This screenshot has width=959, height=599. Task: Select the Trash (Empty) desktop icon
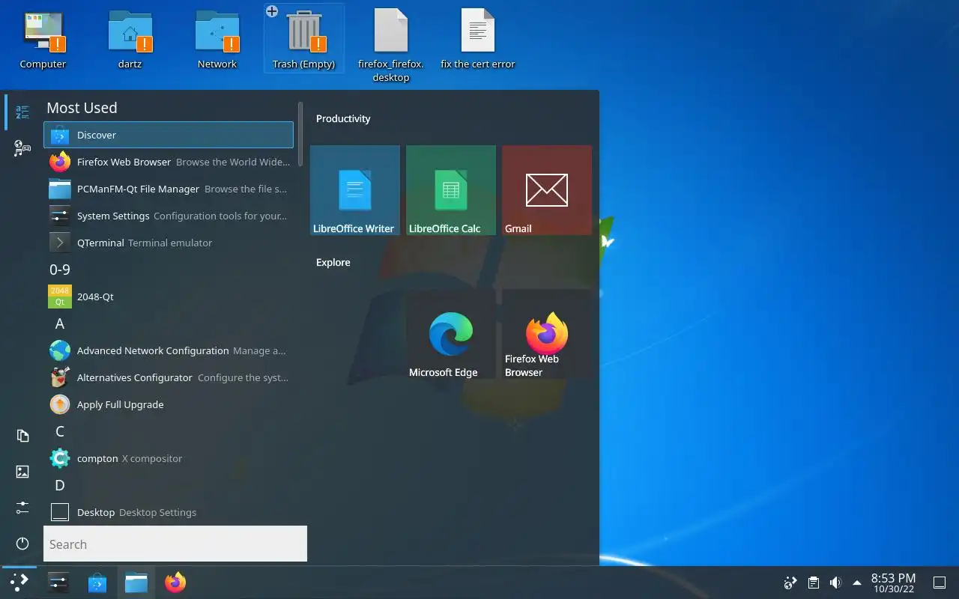pos(303,39)
